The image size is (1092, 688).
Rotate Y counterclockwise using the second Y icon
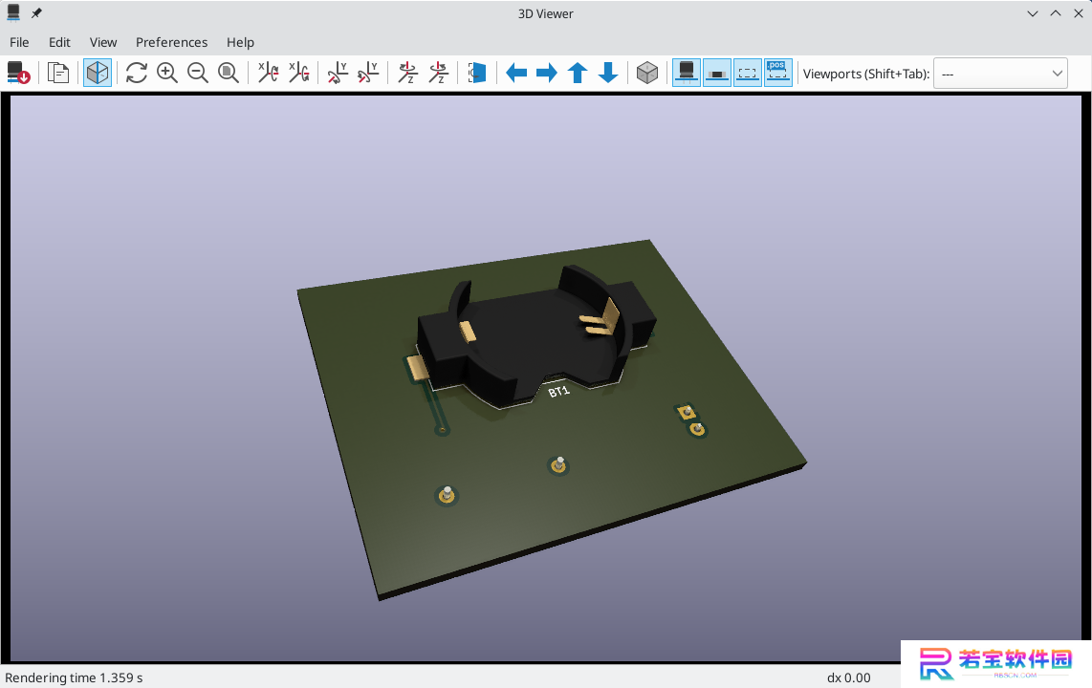pyautogui.click(x=368, y=73)
